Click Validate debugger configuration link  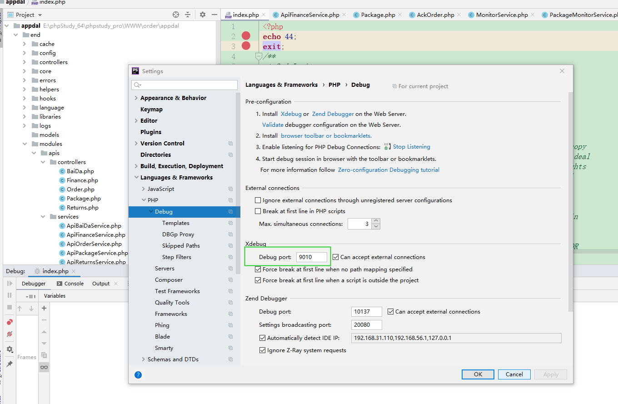pyautogui.click(x=273, y=125)
